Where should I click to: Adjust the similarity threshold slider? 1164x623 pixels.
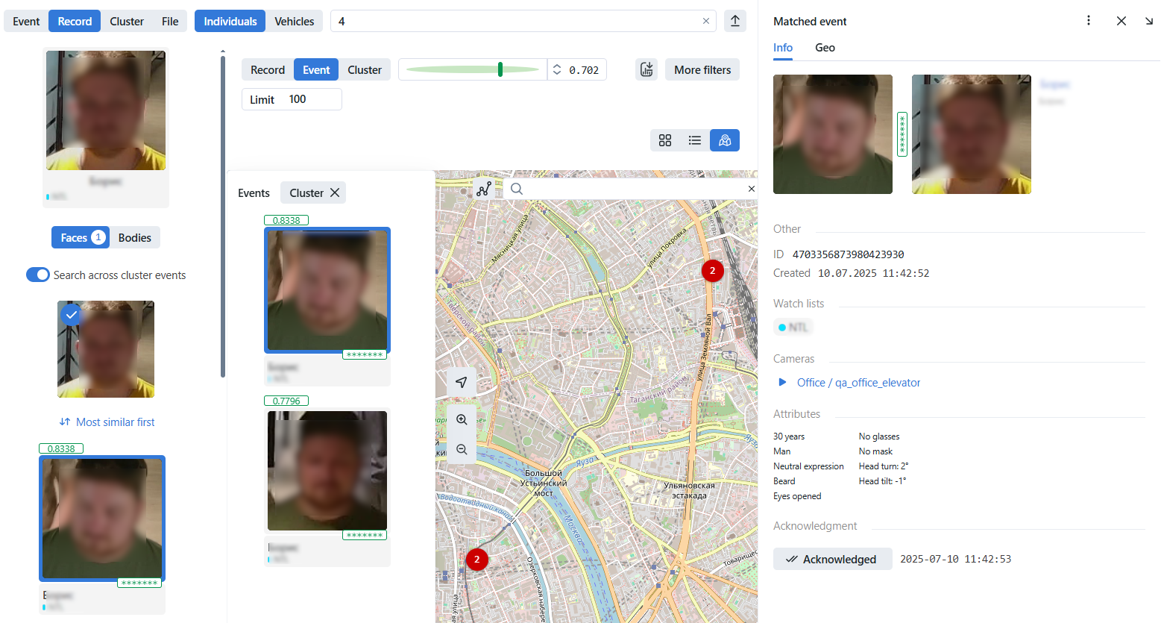499,69
